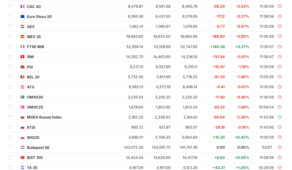Go to the BEL 20 index link
292x170 pixels.
[x=33, y=77]
